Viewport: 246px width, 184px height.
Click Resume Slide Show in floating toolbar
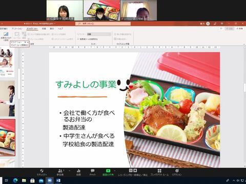point(19,45)
